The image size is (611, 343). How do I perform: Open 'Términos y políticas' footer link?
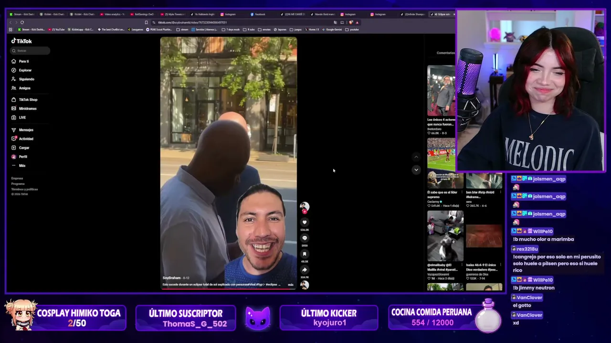click(24, 189)
